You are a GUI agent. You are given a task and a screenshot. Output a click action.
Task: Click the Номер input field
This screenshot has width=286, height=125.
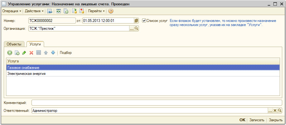tap(52, 21)
